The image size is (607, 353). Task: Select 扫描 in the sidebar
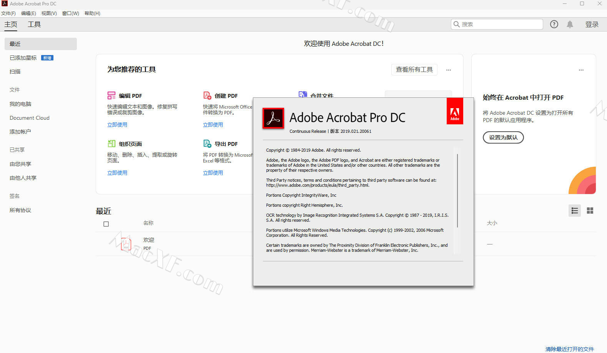(x=15, y=72)
